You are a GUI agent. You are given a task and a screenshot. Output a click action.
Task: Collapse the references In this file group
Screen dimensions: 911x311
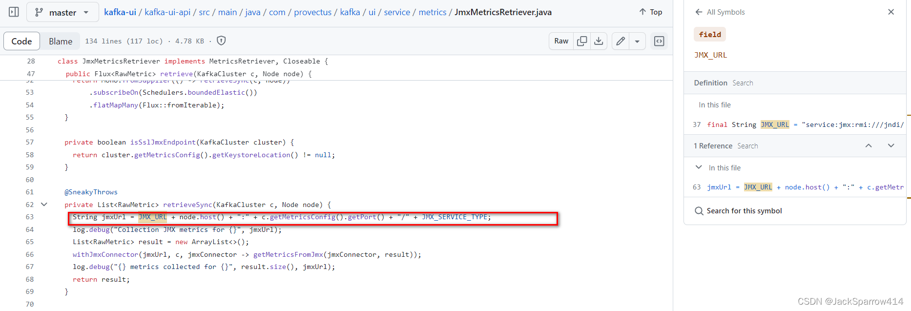[699, 167]
